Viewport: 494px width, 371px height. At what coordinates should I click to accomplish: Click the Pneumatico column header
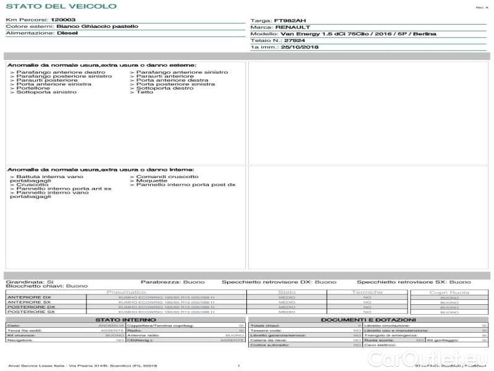(x=126, y=292)
